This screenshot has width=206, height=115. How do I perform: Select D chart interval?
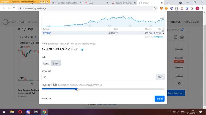click(x=36, y=37)
